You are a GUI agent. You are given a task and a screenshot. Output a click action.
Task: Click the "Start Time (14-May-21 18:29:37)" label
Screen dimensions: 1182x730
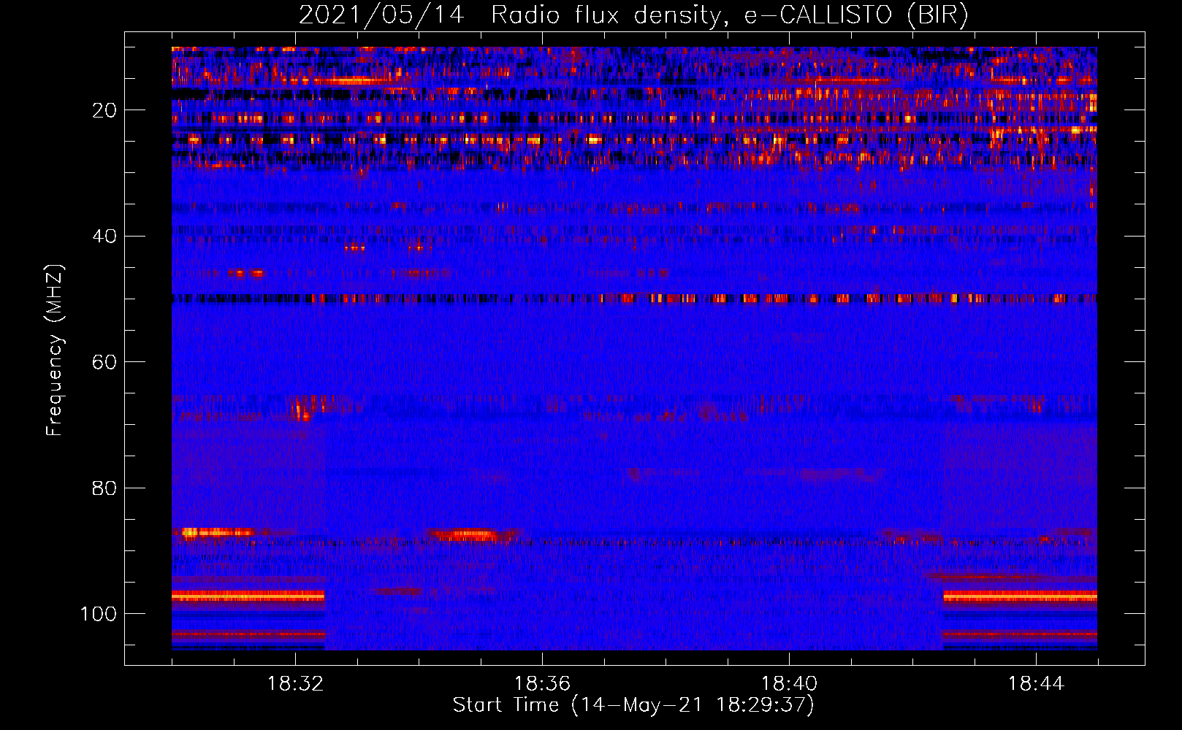pyautogui.click(x=633, y=705)
